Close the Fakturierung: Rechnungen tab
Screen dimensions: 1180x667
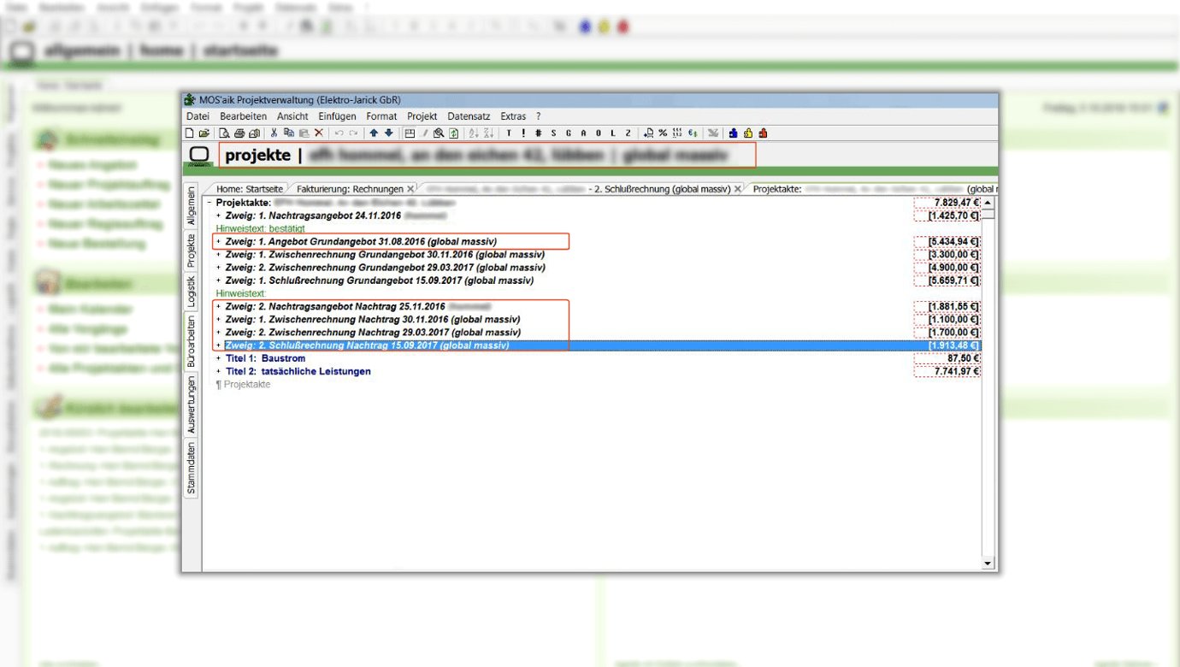coord(410,189)
